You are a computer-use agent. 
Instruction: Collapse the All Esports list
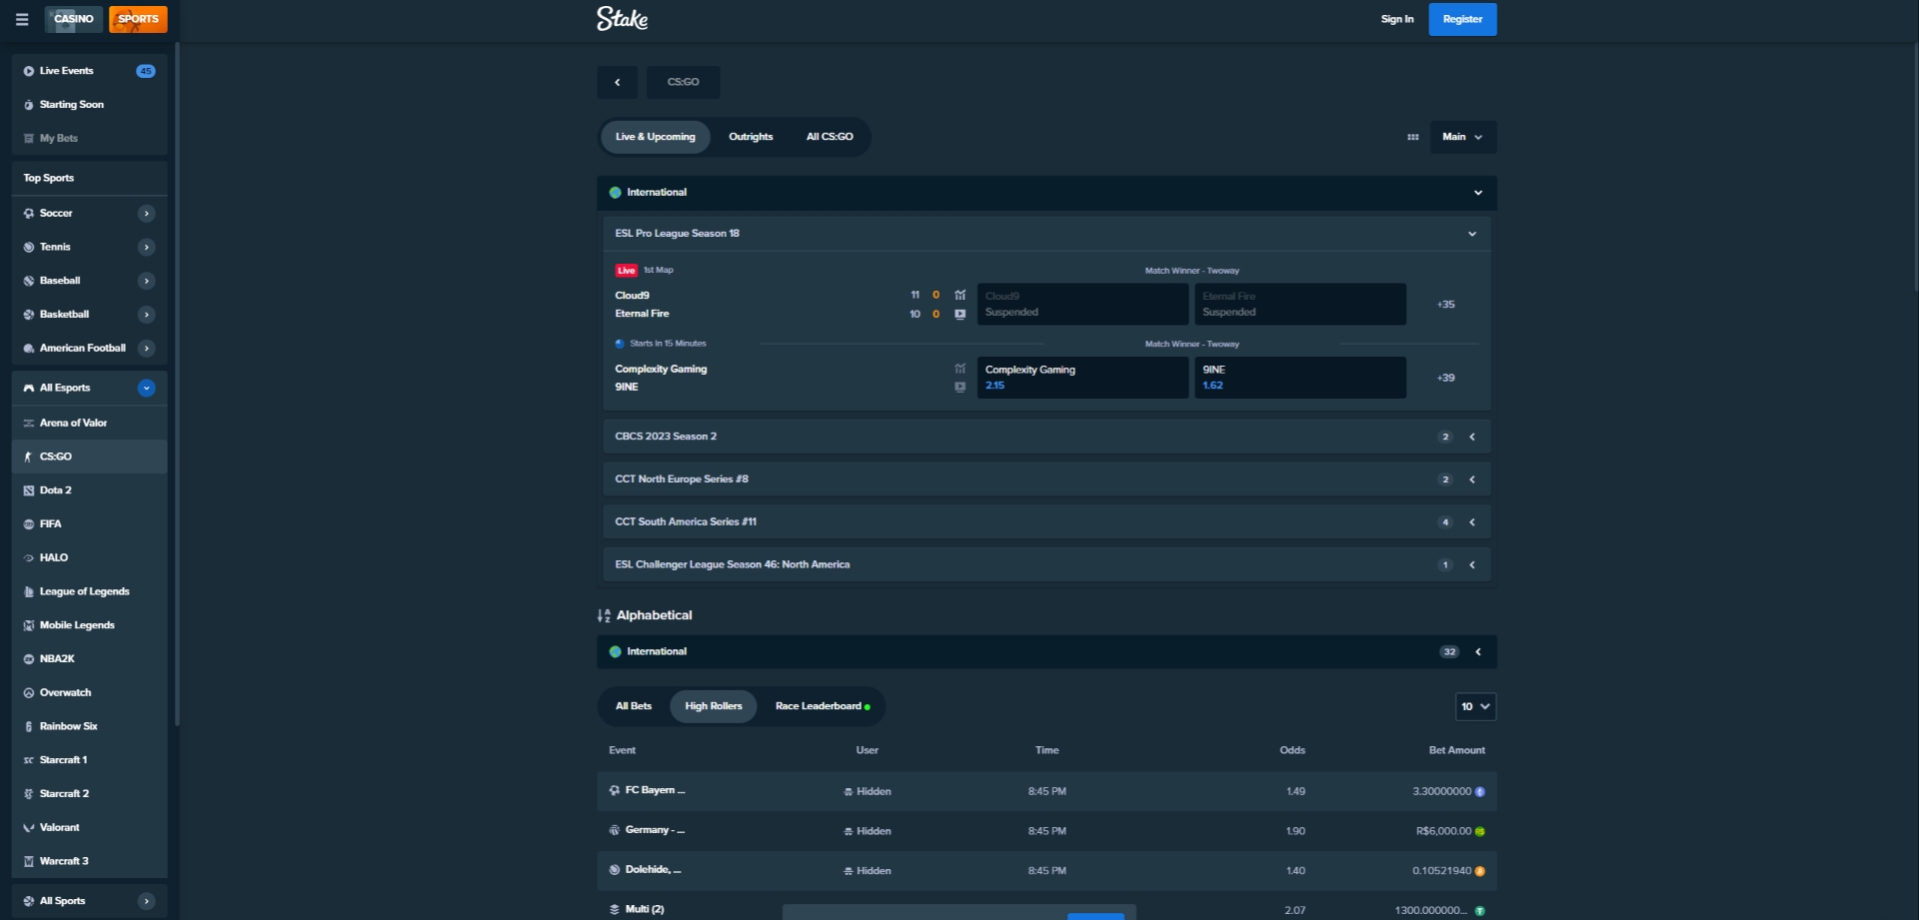point(146,388)
